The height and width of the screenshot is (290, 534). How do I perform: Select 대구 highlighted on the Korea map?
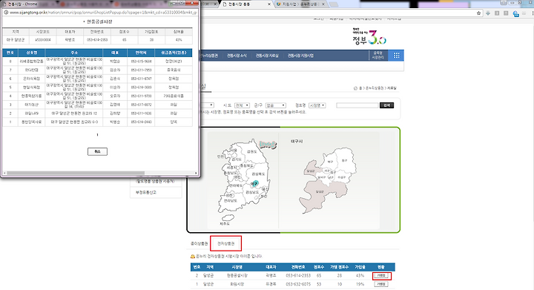click(254, 184)
